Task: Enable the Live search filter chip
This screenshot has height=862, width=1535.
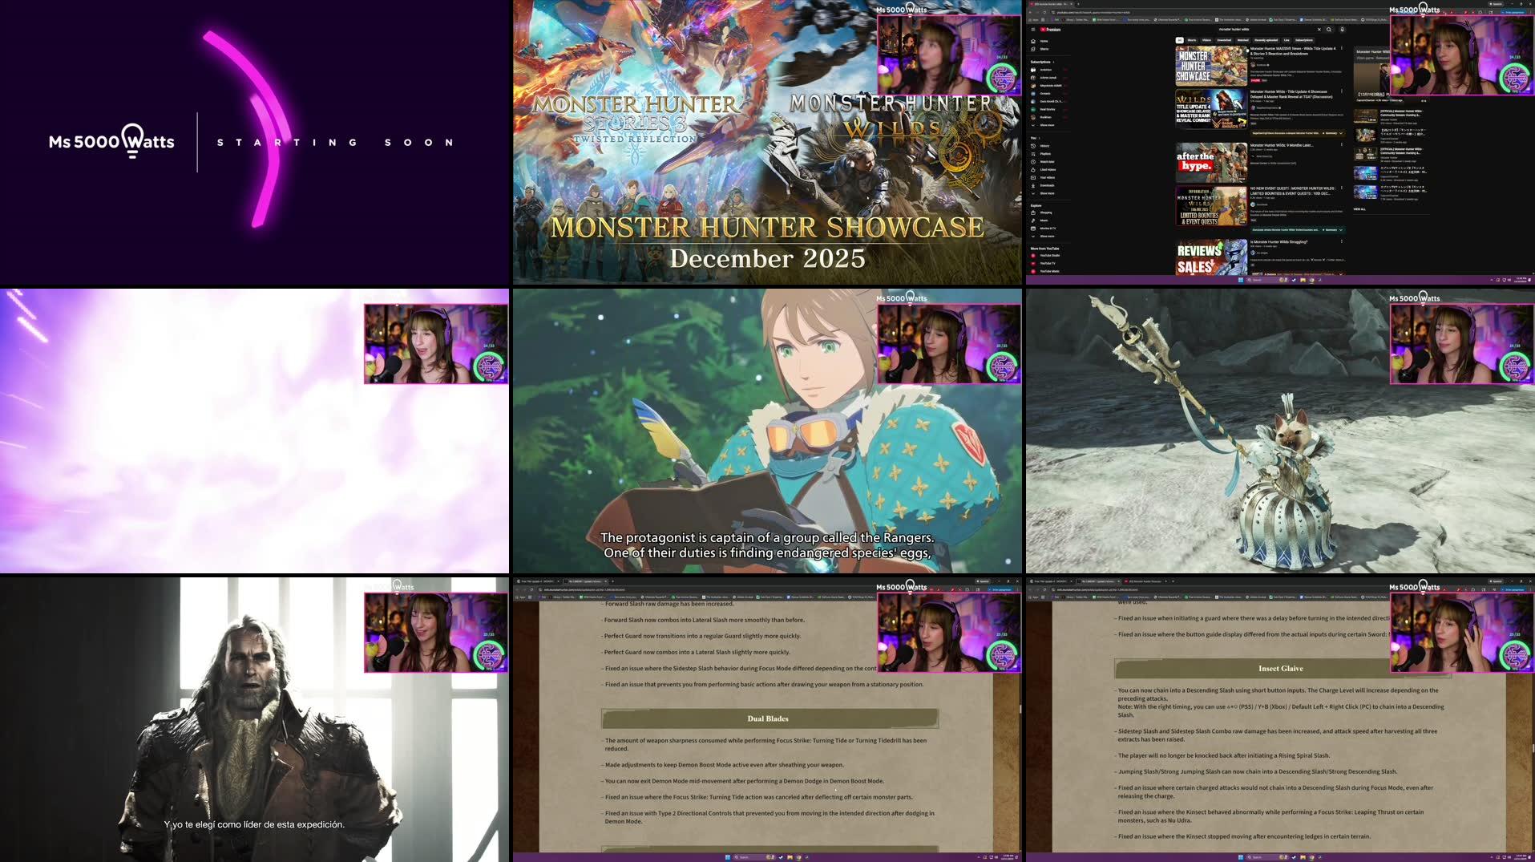Action: pyautogui.click(x=1287, y=40)
